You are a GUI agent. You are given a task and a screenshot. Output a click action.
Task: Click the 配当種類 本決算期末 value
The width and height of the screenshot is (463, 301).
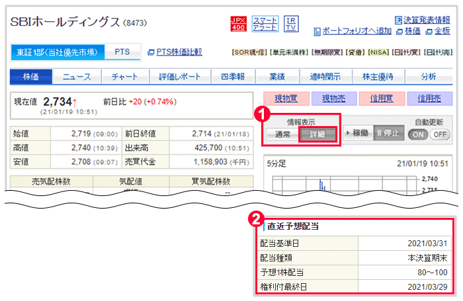click(x=427, y=258)
